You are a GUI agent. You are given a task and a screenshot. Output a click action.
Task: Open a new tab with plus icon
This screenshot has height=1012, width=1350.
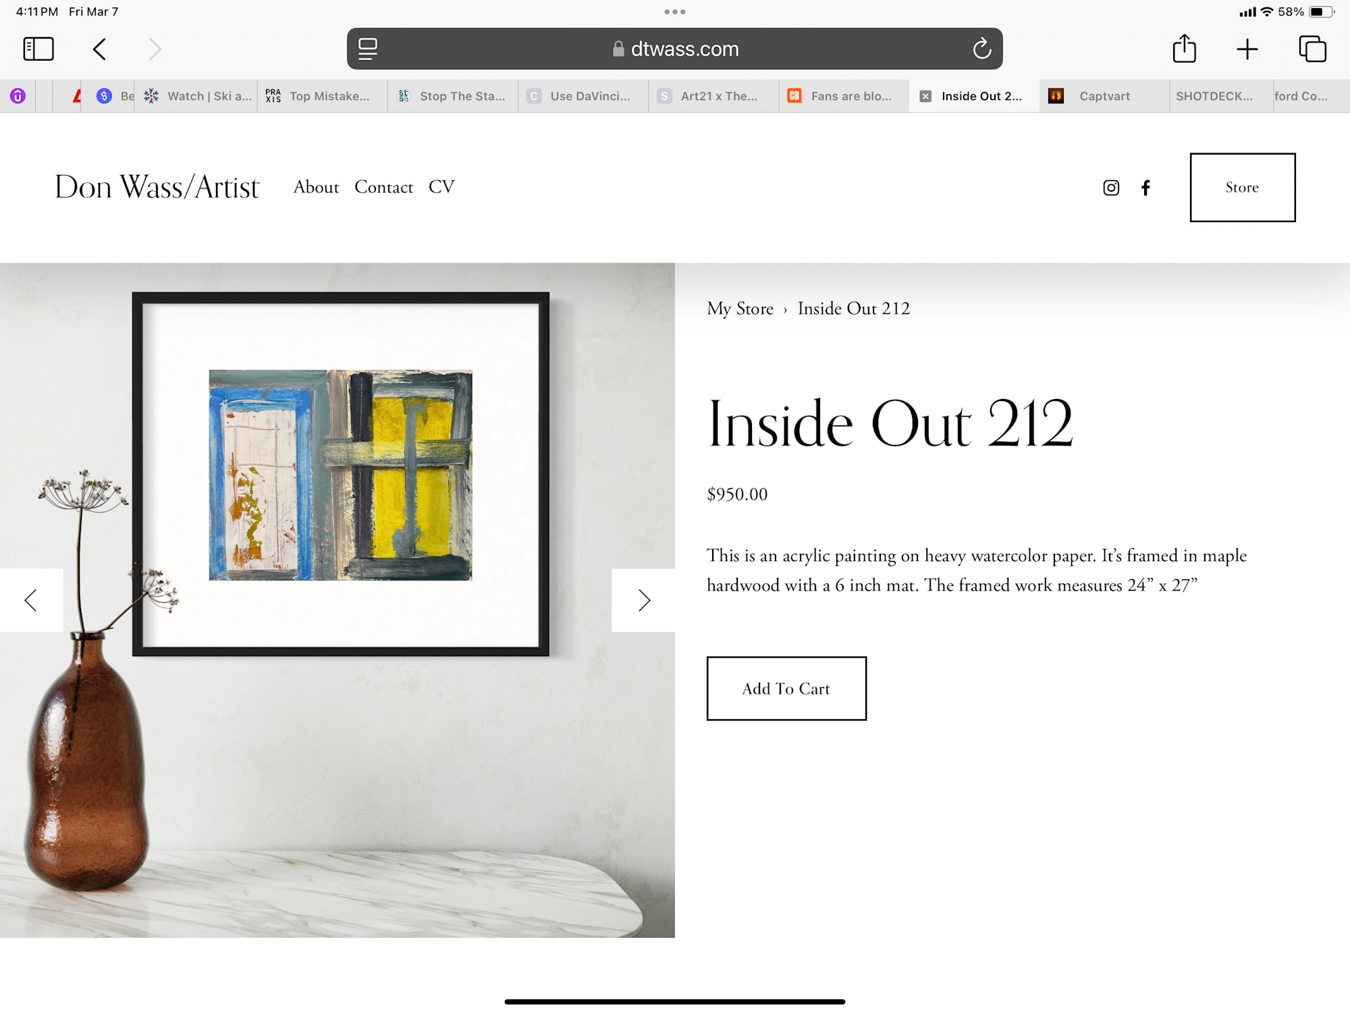pos(1247,49)
